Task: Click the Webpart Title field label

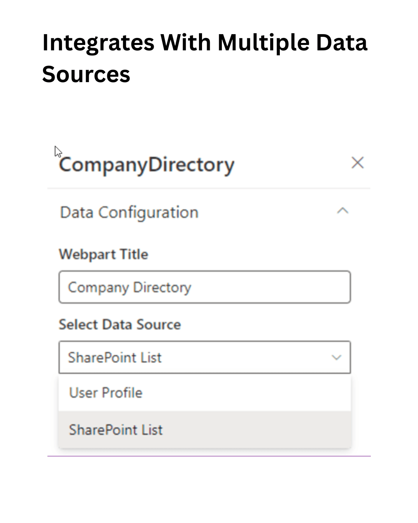Action: [103, 255]
